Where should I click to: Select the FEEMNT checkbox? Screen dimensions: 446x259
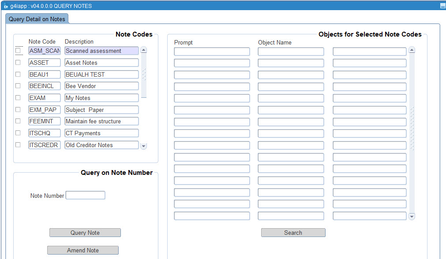[18, 121]
